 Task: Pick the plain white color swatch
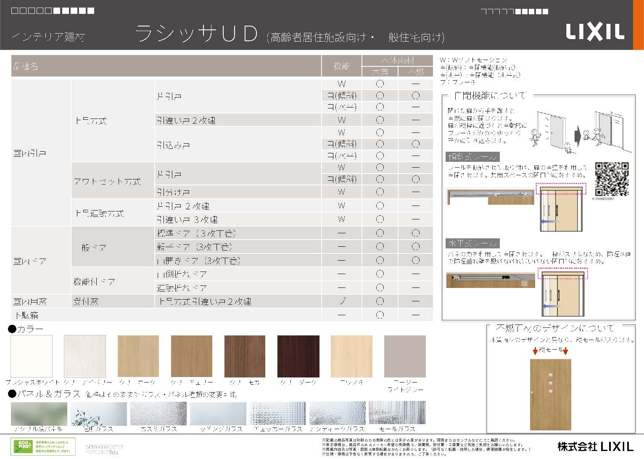32,356
